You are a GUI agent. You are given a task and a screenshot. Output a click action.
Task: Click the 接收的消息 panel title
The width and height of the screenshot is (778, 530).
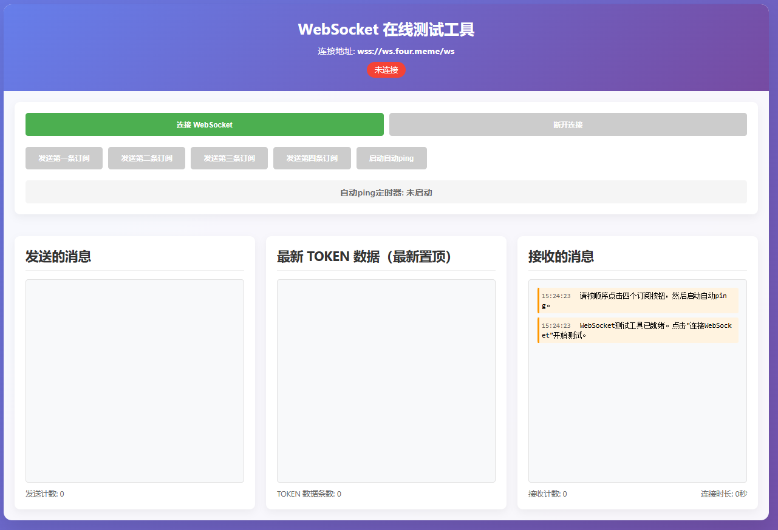[560, 257]
